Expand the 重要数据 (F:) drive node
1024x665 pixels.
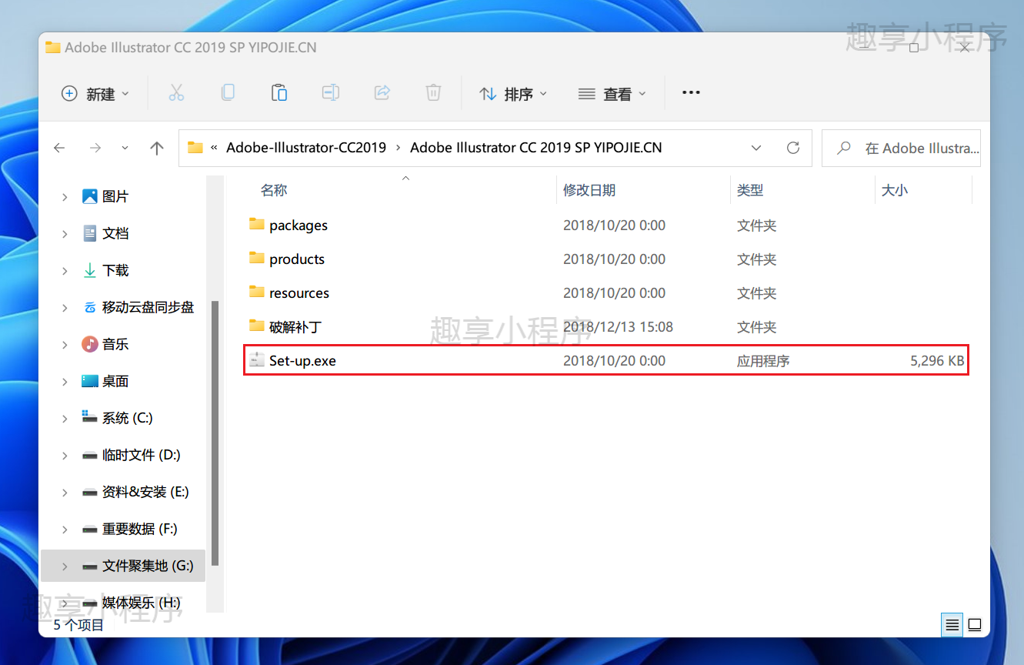(x=65, y=530)
